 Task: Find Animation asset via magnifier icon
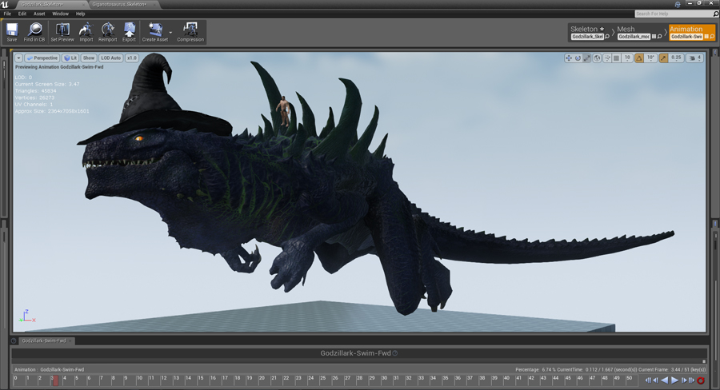click(712, 37)
